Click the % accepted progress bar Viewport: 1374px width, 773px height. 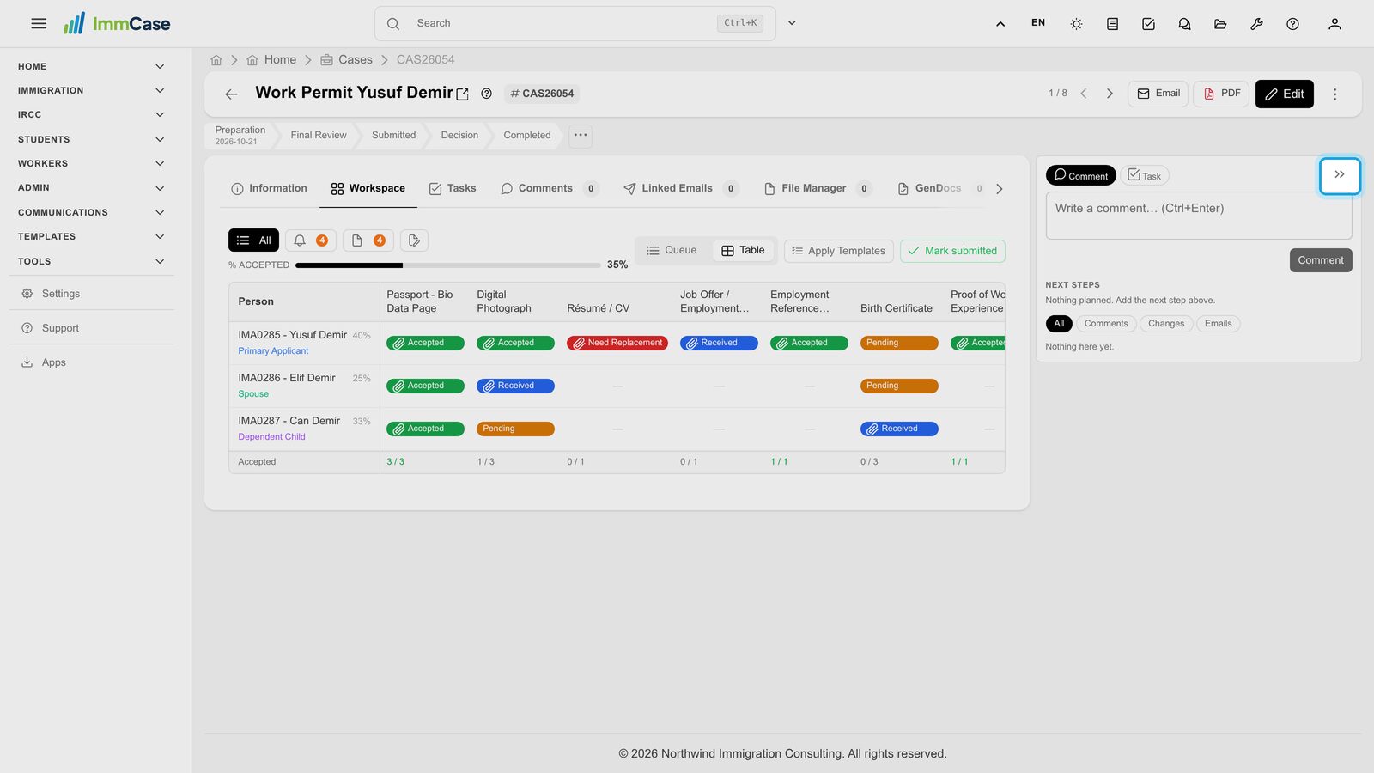pos(447,265)
